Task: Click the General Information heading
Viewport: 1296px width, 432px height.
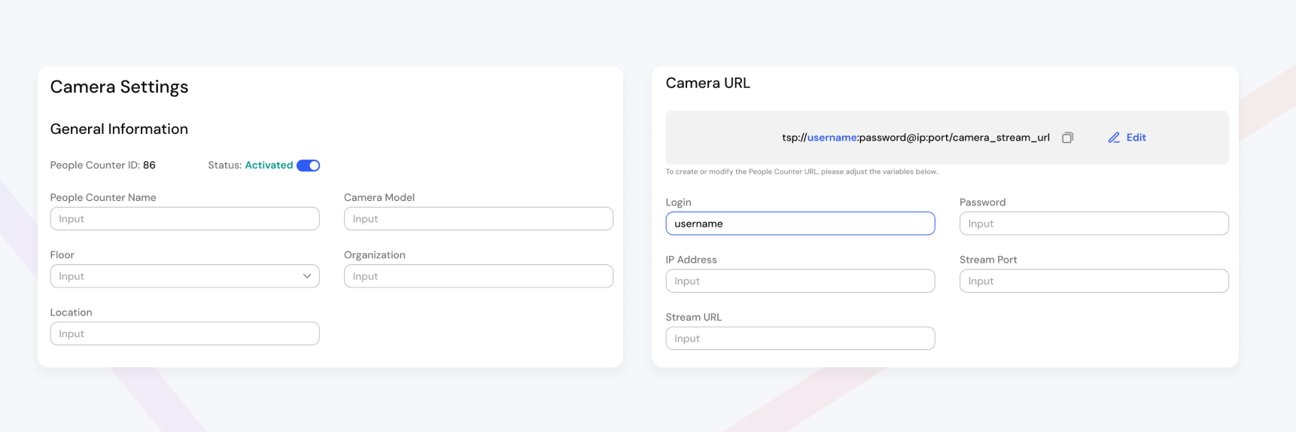Action: click(x=119, y=129)
